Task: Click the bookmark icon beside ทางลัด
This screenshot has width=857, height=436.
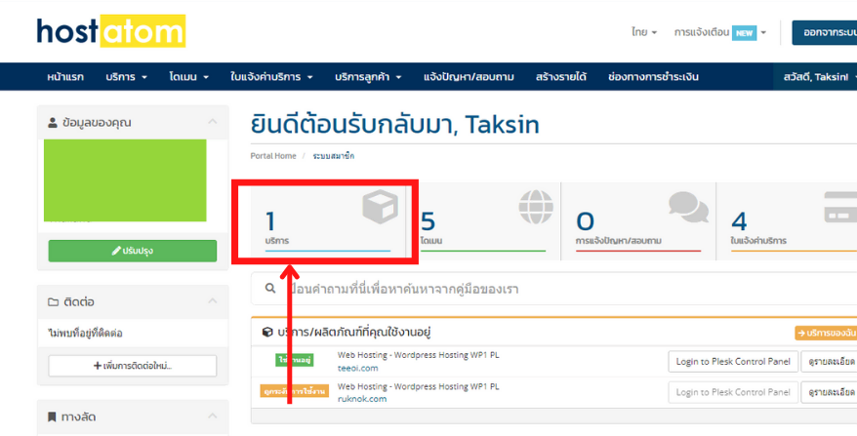Action: (x=52, y=416)
